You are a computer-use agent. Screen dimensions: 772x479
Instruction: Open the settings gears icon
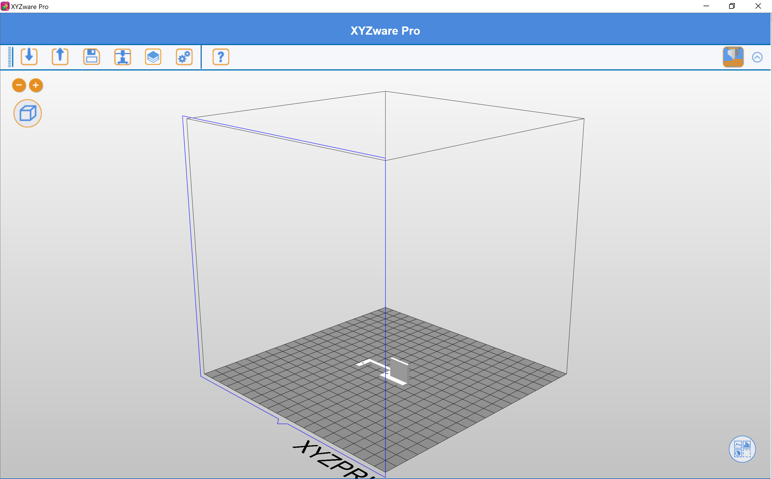184,57
